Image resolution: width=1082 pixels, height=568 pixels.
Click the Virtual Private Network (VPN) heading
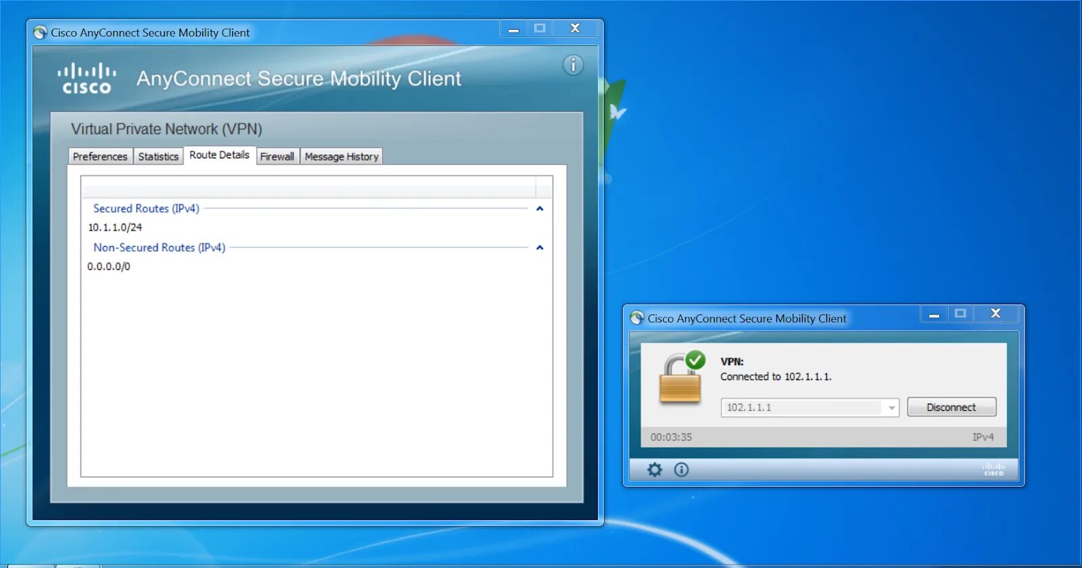(166, 129)
